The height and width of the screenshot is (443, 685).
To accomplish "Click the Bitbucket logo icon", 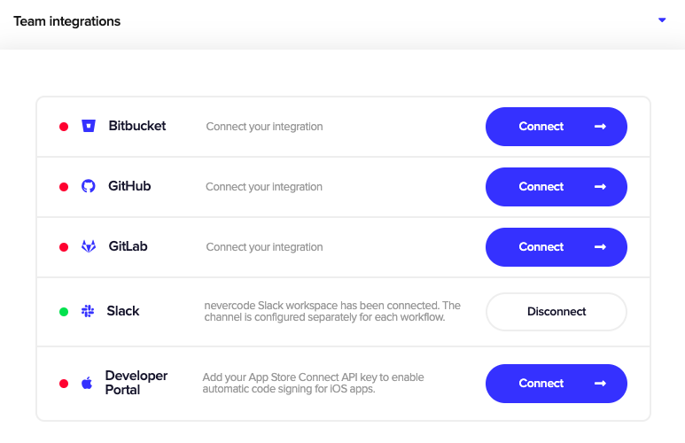I will coord(89,126).
